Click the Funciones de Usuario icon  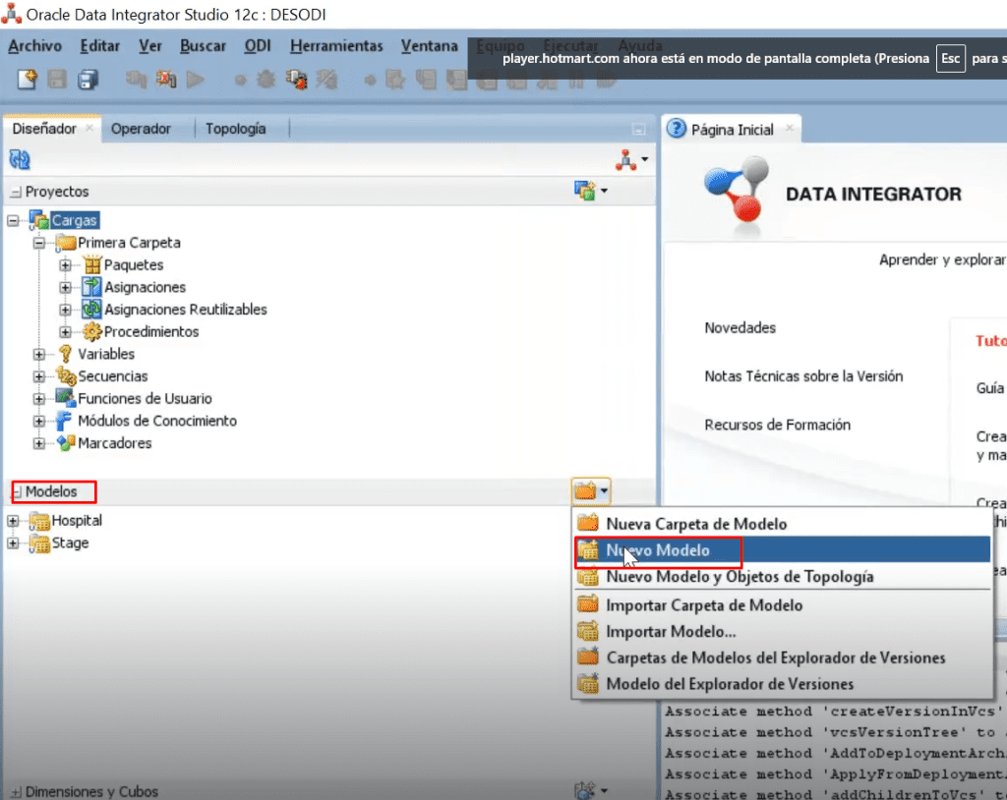click(66, 398)
